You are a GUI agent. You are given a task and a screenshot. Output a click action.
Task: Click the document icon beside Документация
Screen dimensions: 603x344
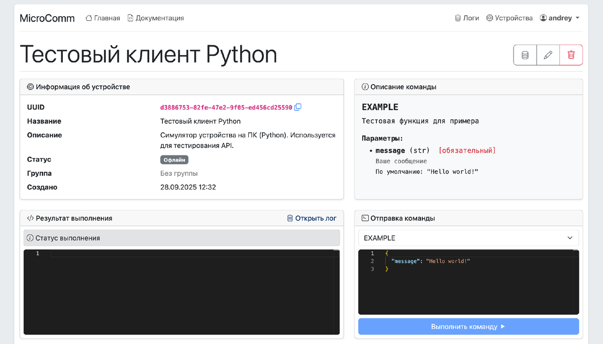click(x=131, y=18)
